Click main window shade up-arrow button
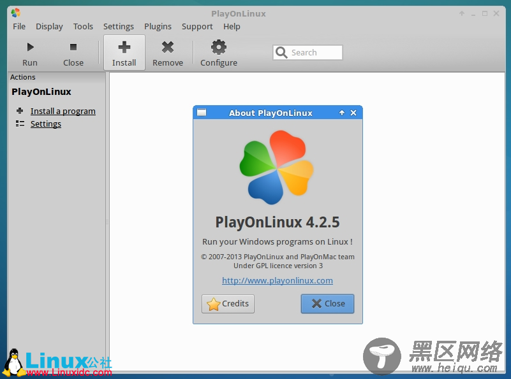The image size is (511, 379). (462, 13)
